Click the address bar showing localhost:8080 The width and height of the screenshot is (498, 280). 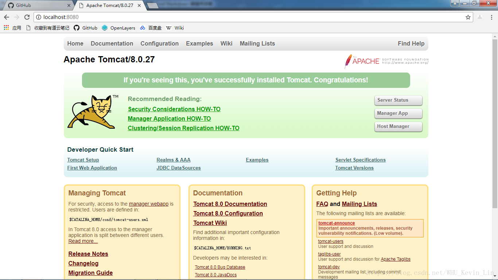click(x=252, y=17)
